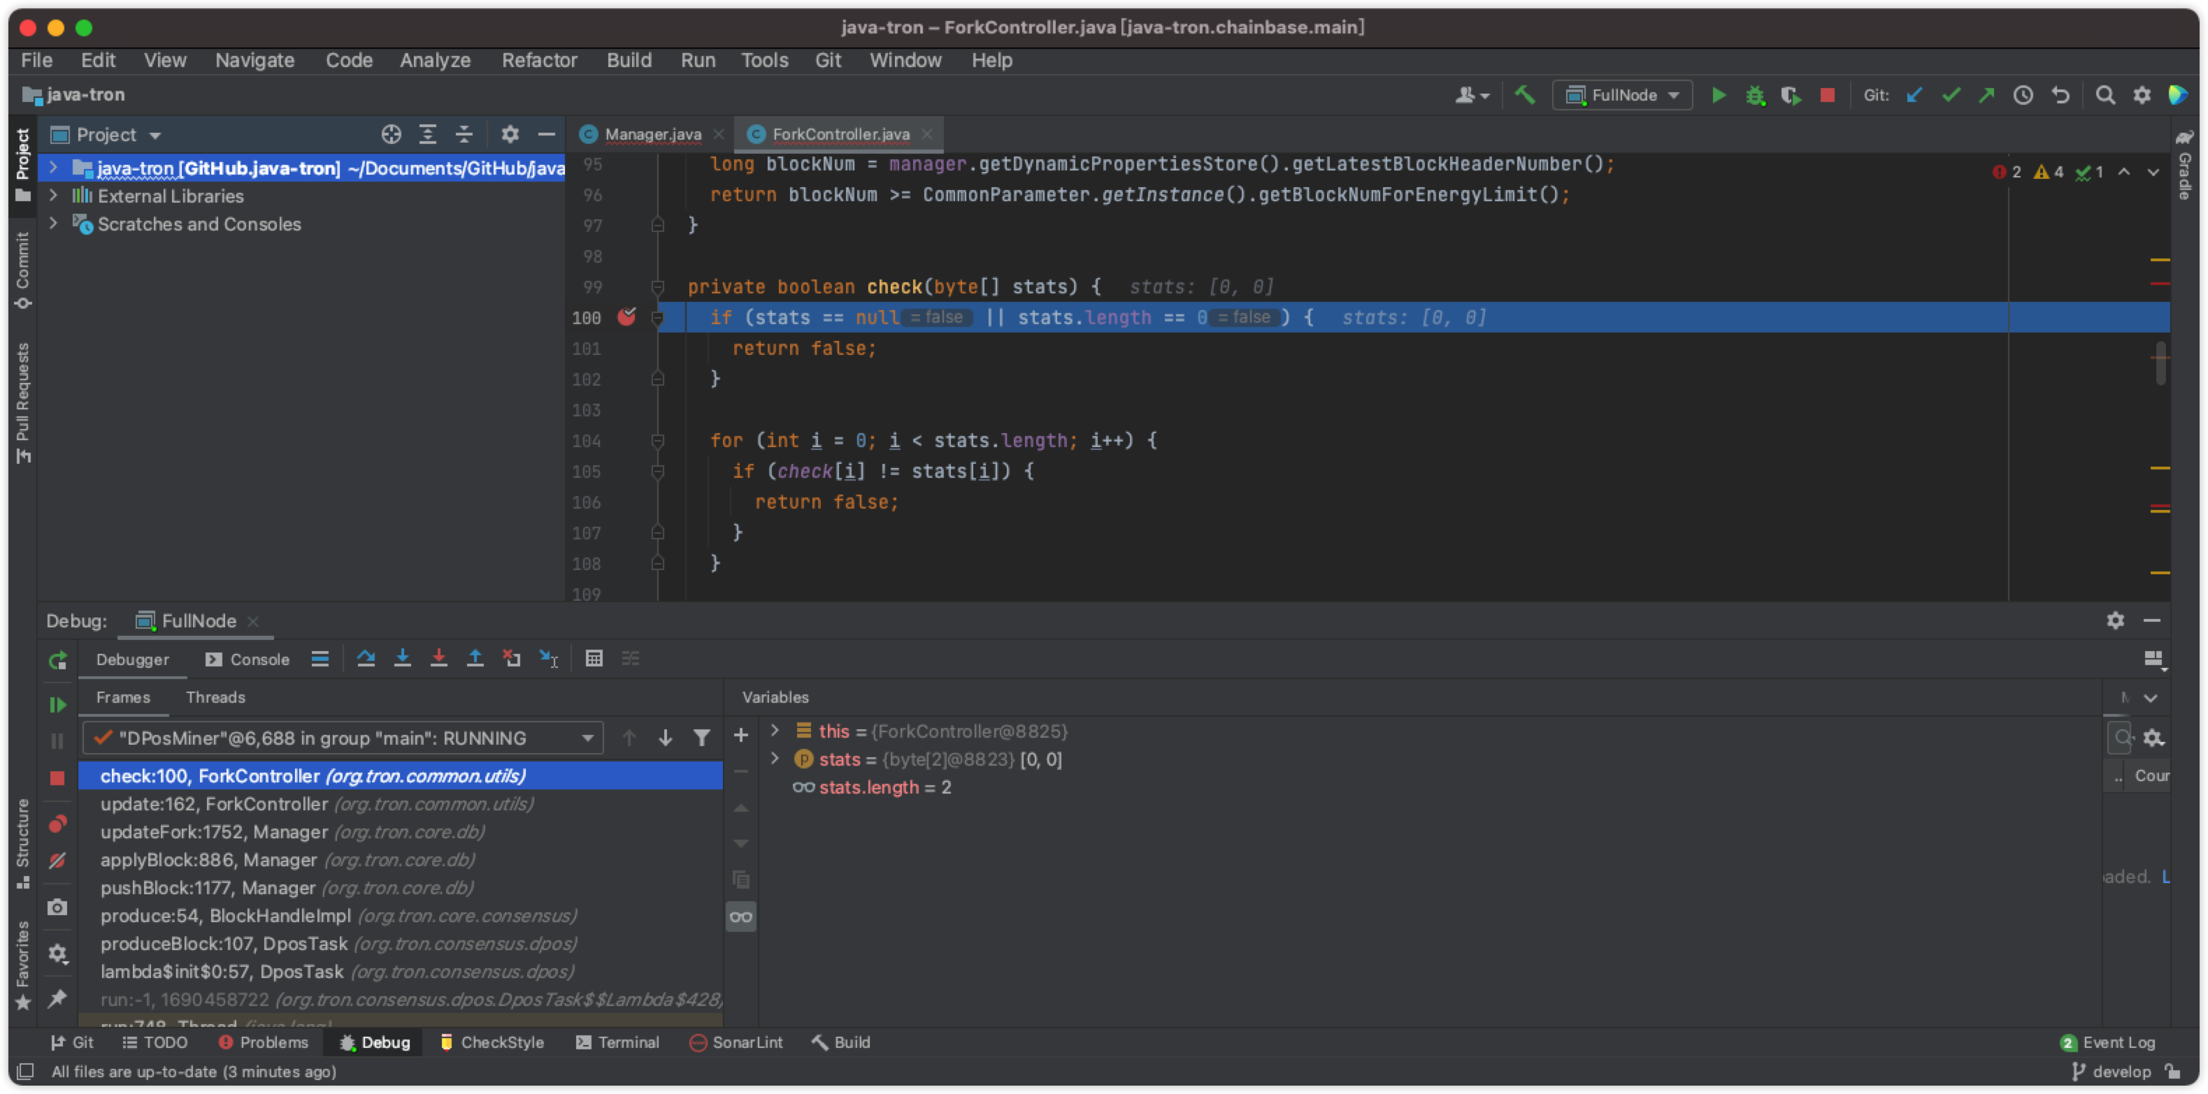Switch to the Manager.java editor tab
The image size is (2208, 1094).
[x=652, y=133]
